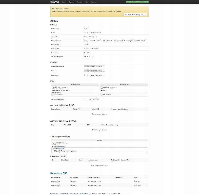
Task: Click 'Registered IP' column header
Action: (x=120, y=177)
